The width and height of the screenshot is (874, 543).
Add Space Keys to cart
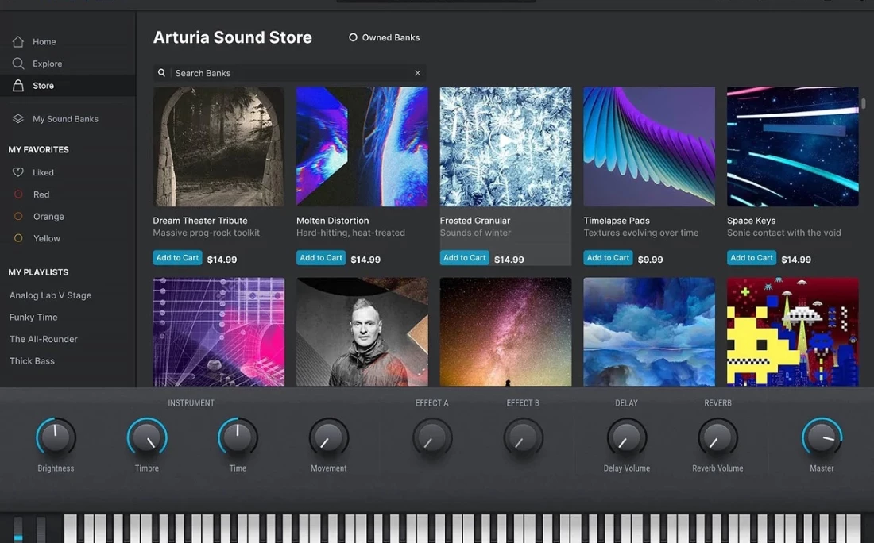tap(752, 258)
